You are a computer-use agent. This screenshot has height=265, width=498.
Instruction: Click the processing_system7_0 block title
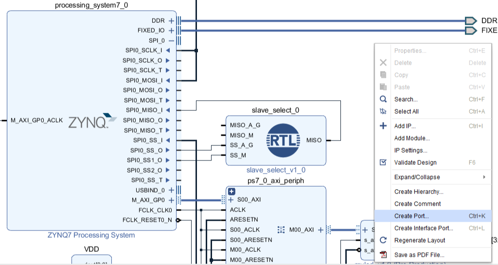click(x=91, y=5)
